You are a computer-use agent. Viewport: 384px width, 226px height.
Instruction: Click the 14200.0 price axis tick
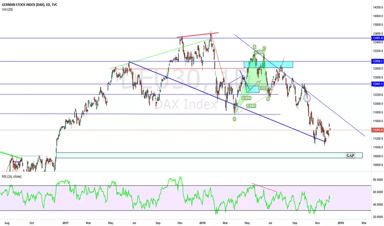378,7
